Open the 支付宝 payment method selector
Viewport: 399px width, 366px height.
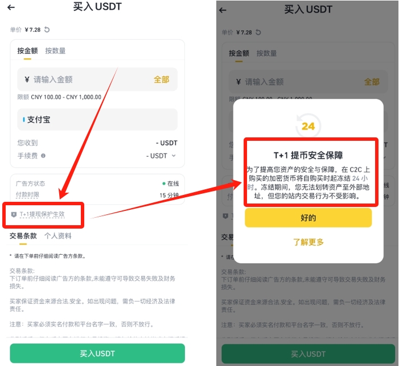coord(97,120)
